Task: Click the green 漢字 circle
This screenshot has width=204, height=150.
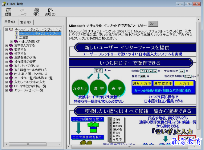Action: [99, 88]
